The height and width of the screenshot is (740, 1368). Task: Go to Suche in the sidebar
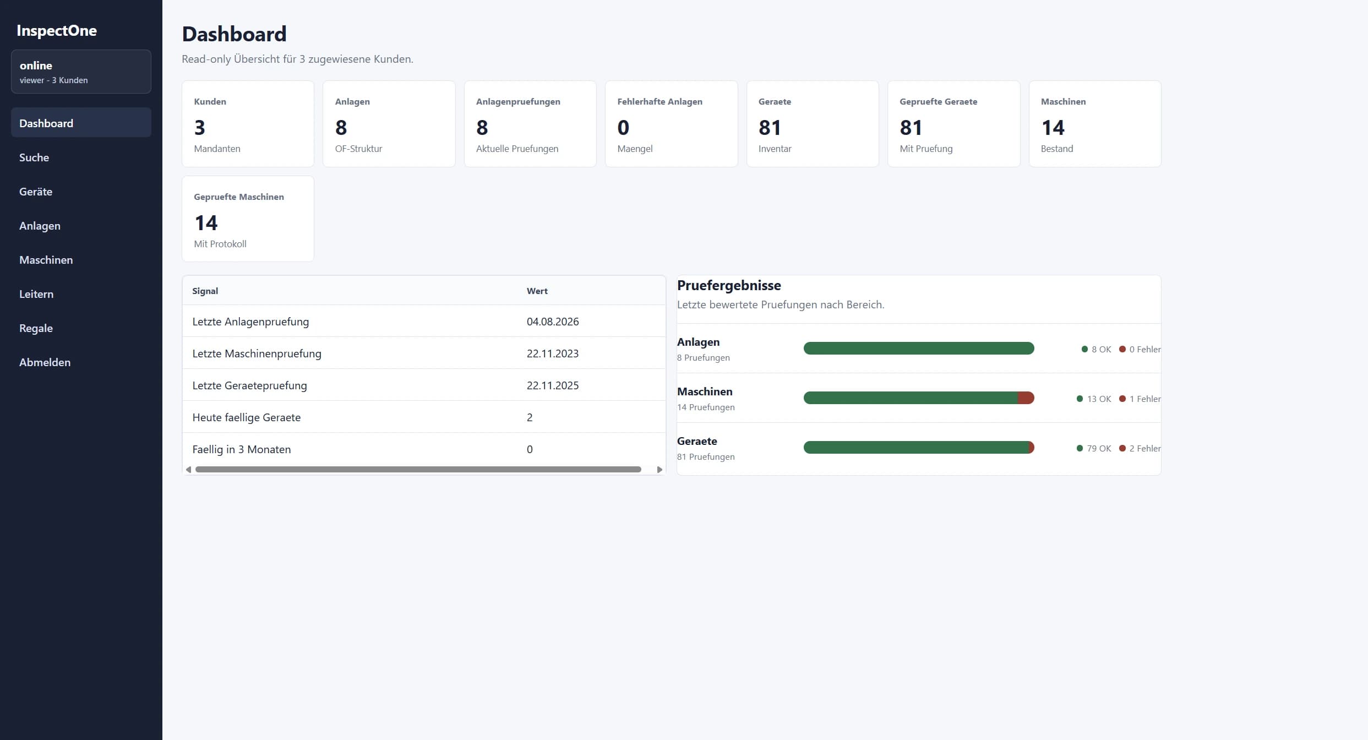[x=81, y=157]
